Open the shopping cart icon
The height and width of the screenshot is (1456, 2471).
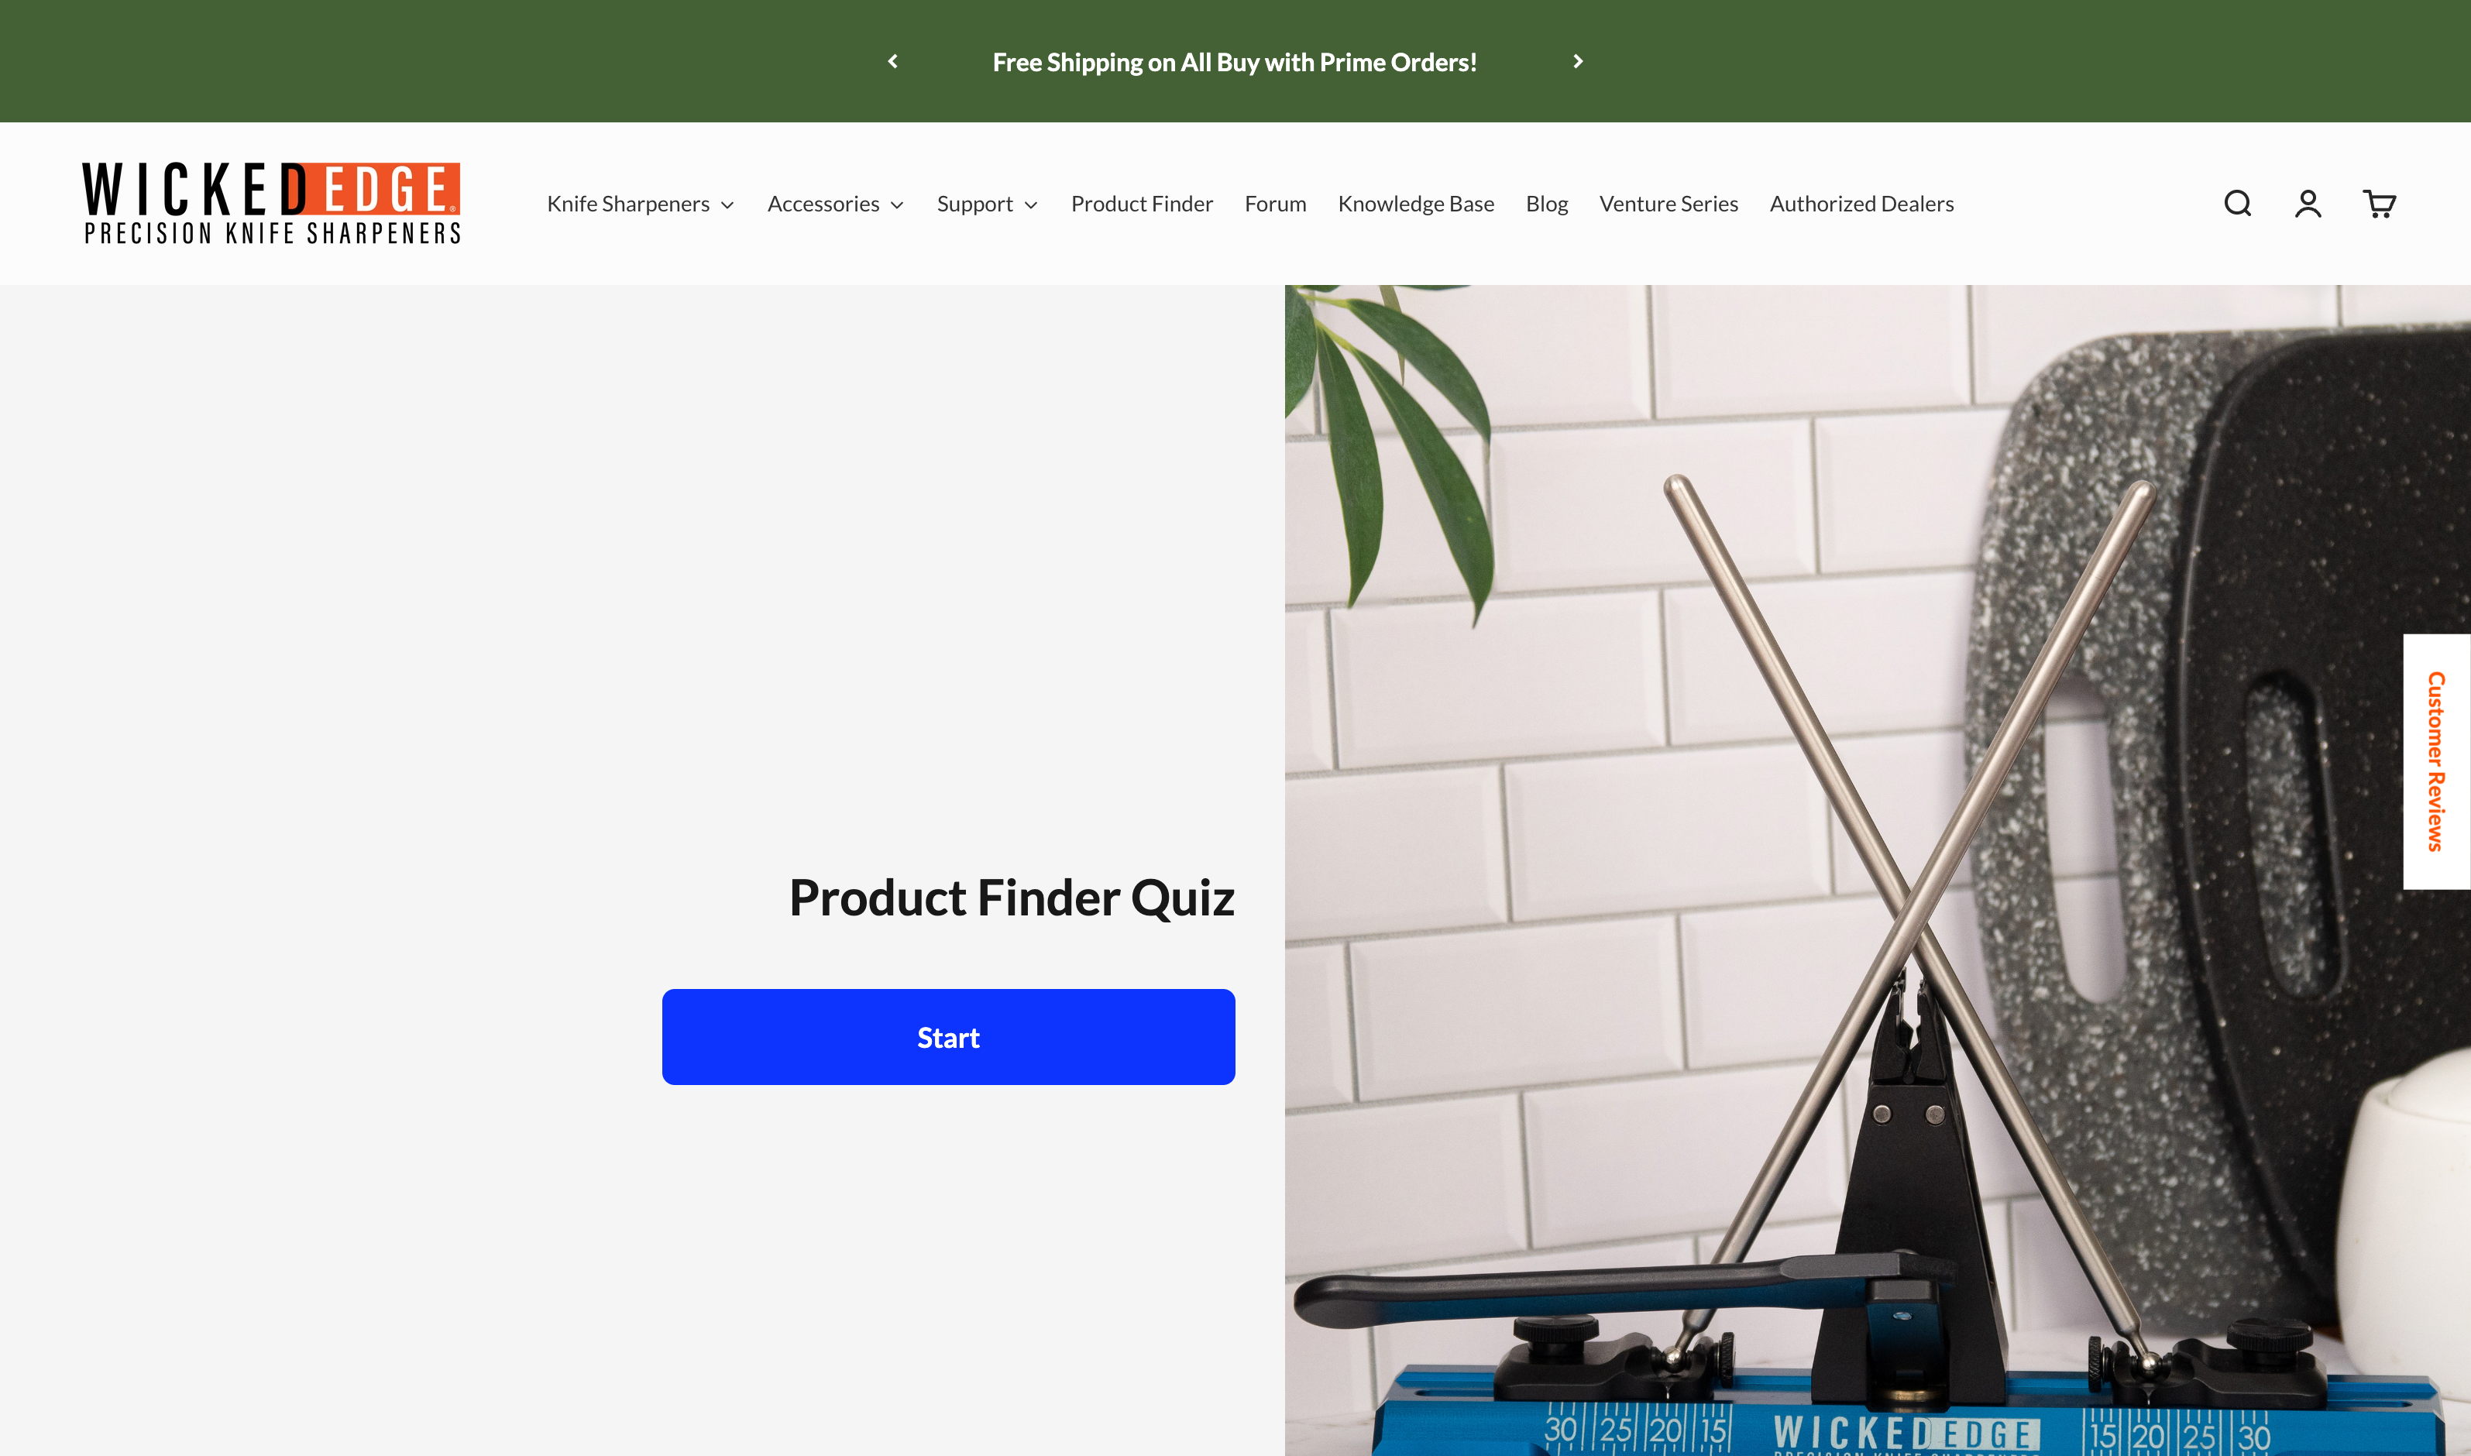pyautogui.click(x=2379, y=203)
